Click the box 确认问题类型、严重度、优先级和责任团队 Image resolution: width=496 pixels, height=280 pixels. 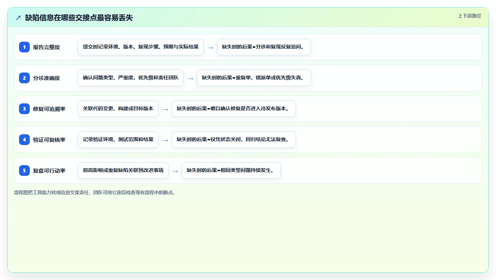[131, 78]
